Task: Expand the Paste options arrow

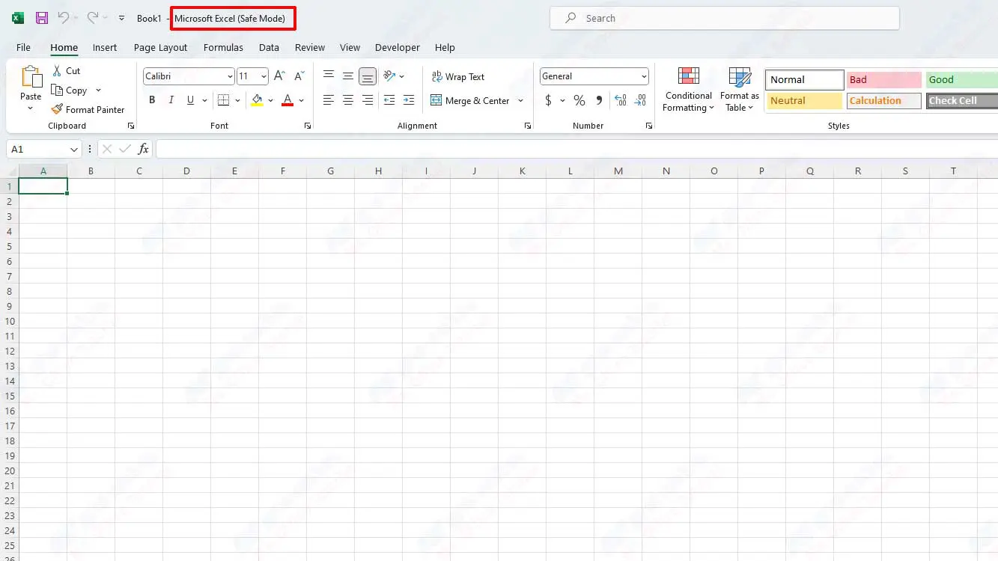Action: point(31,108)
